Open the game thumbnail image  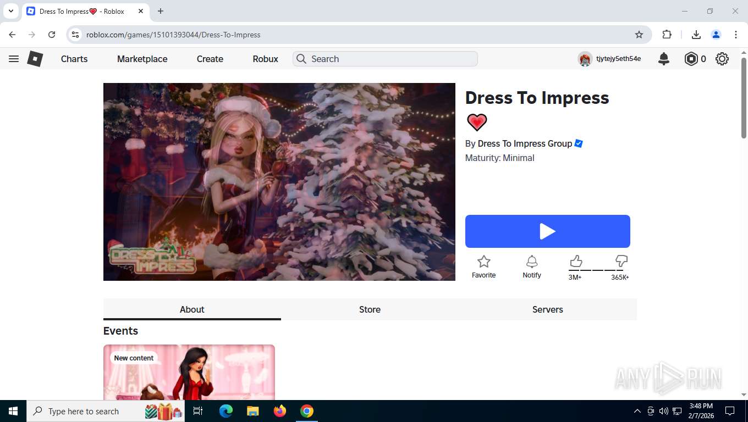[279, 182]
